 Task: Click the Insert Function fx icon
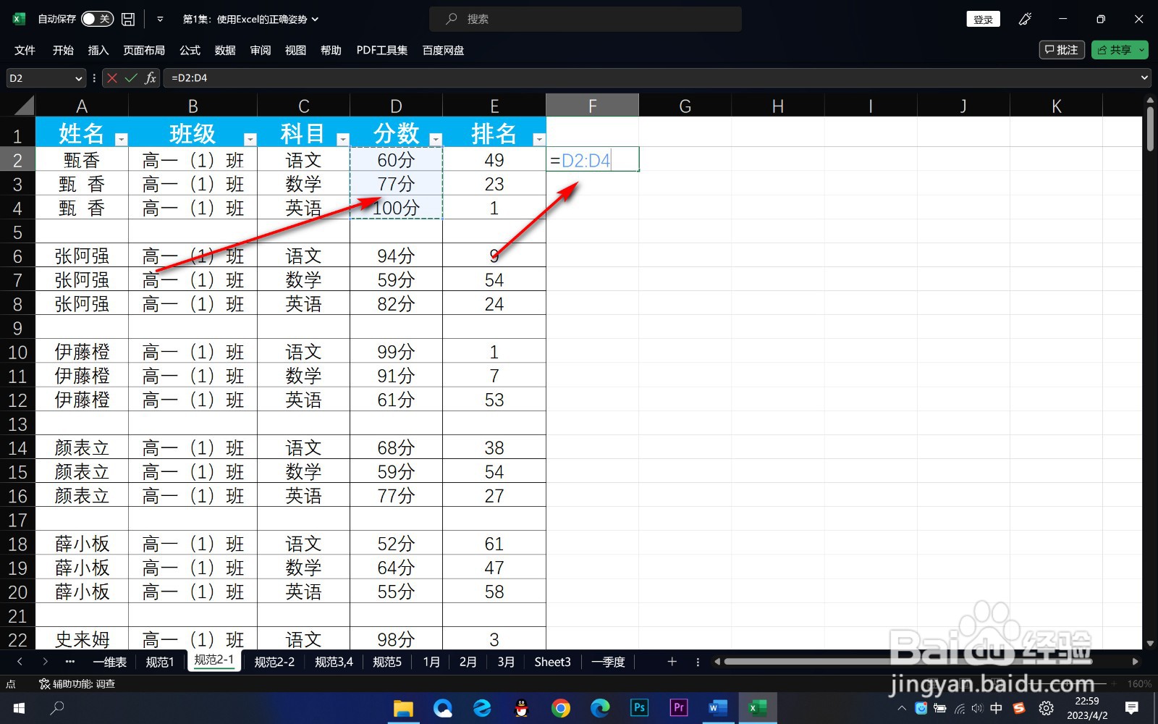[151, 78]
